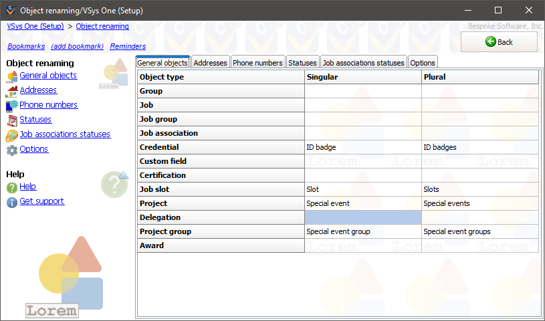The width and height of the screenshot is (545, 321).
Task: Edit the Singular cell for Delegation
Action: [362, 217]
